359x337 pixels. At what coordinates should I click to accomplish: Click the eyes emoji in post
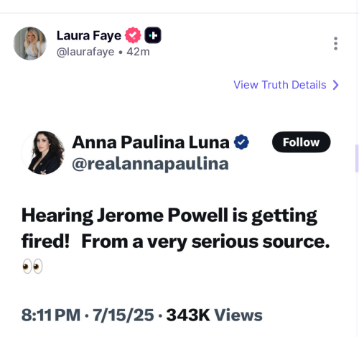(32, 266)
